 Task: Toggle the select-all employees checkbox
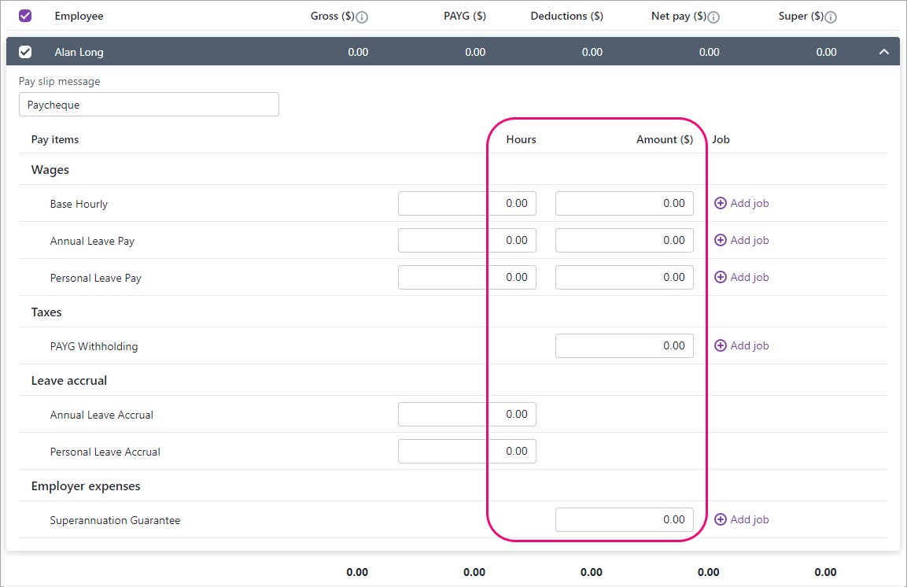point(25,16)
